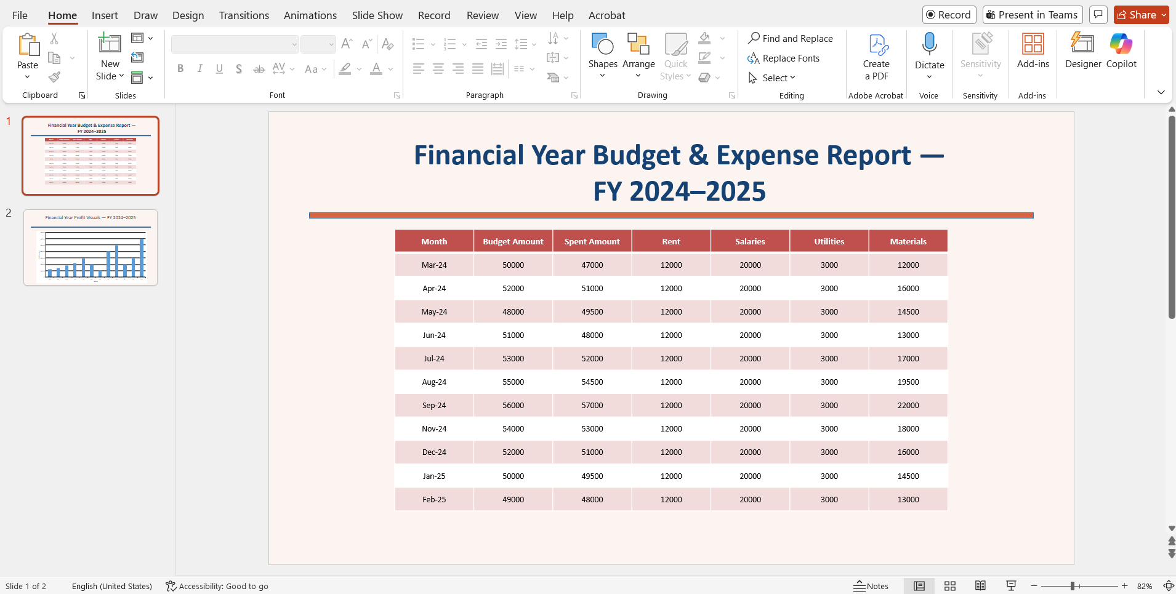Open the Comments pane icon
Image resolution: width=1176 pixels, height=594 pixels.
click(x=1098, y=15)
